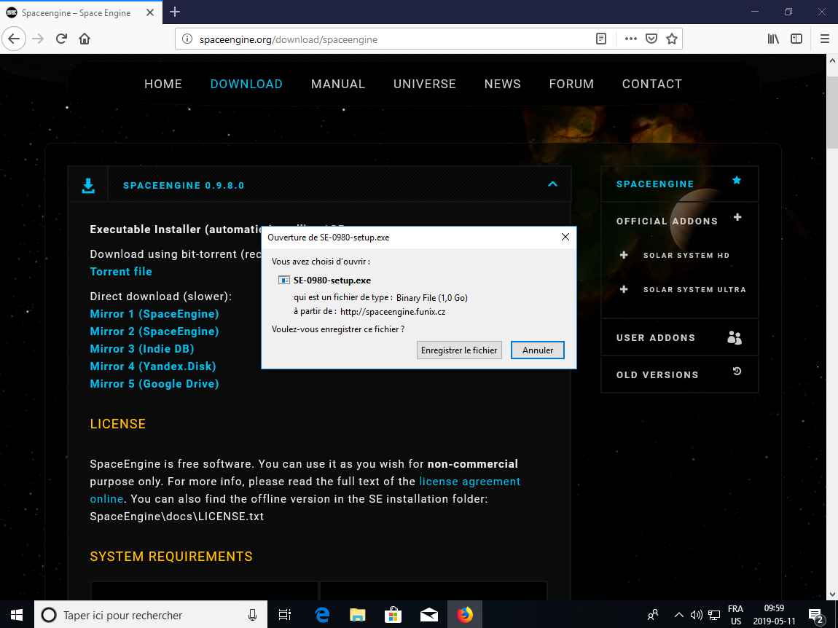Open the Firefox library icon
Viewport: 838px width, 628px height.
coord(773,39)
